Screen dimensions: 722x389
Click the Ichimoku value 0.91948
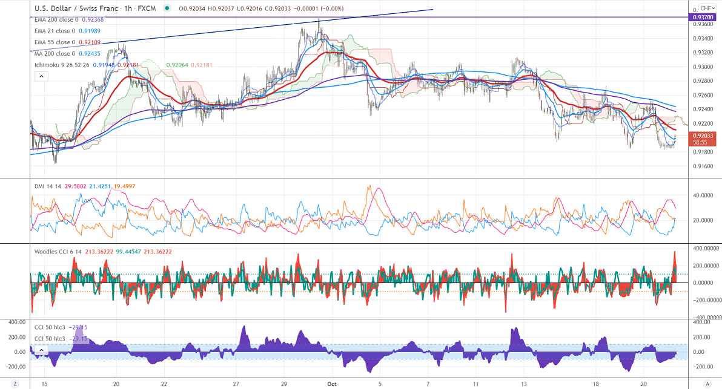pyautogui.click(x=104, y=65)
